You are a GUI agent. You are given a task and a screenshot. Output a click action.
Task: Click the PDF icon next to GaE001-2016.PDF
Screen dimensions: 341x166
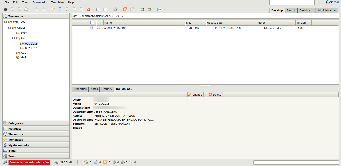click(x=98, y=28)
